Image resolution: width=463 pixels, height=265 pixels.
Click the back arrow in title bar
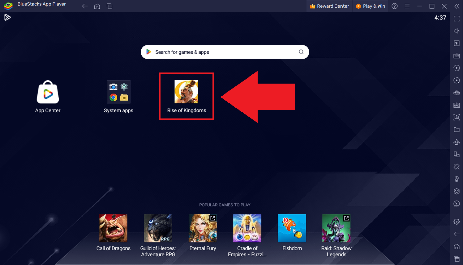85,6
